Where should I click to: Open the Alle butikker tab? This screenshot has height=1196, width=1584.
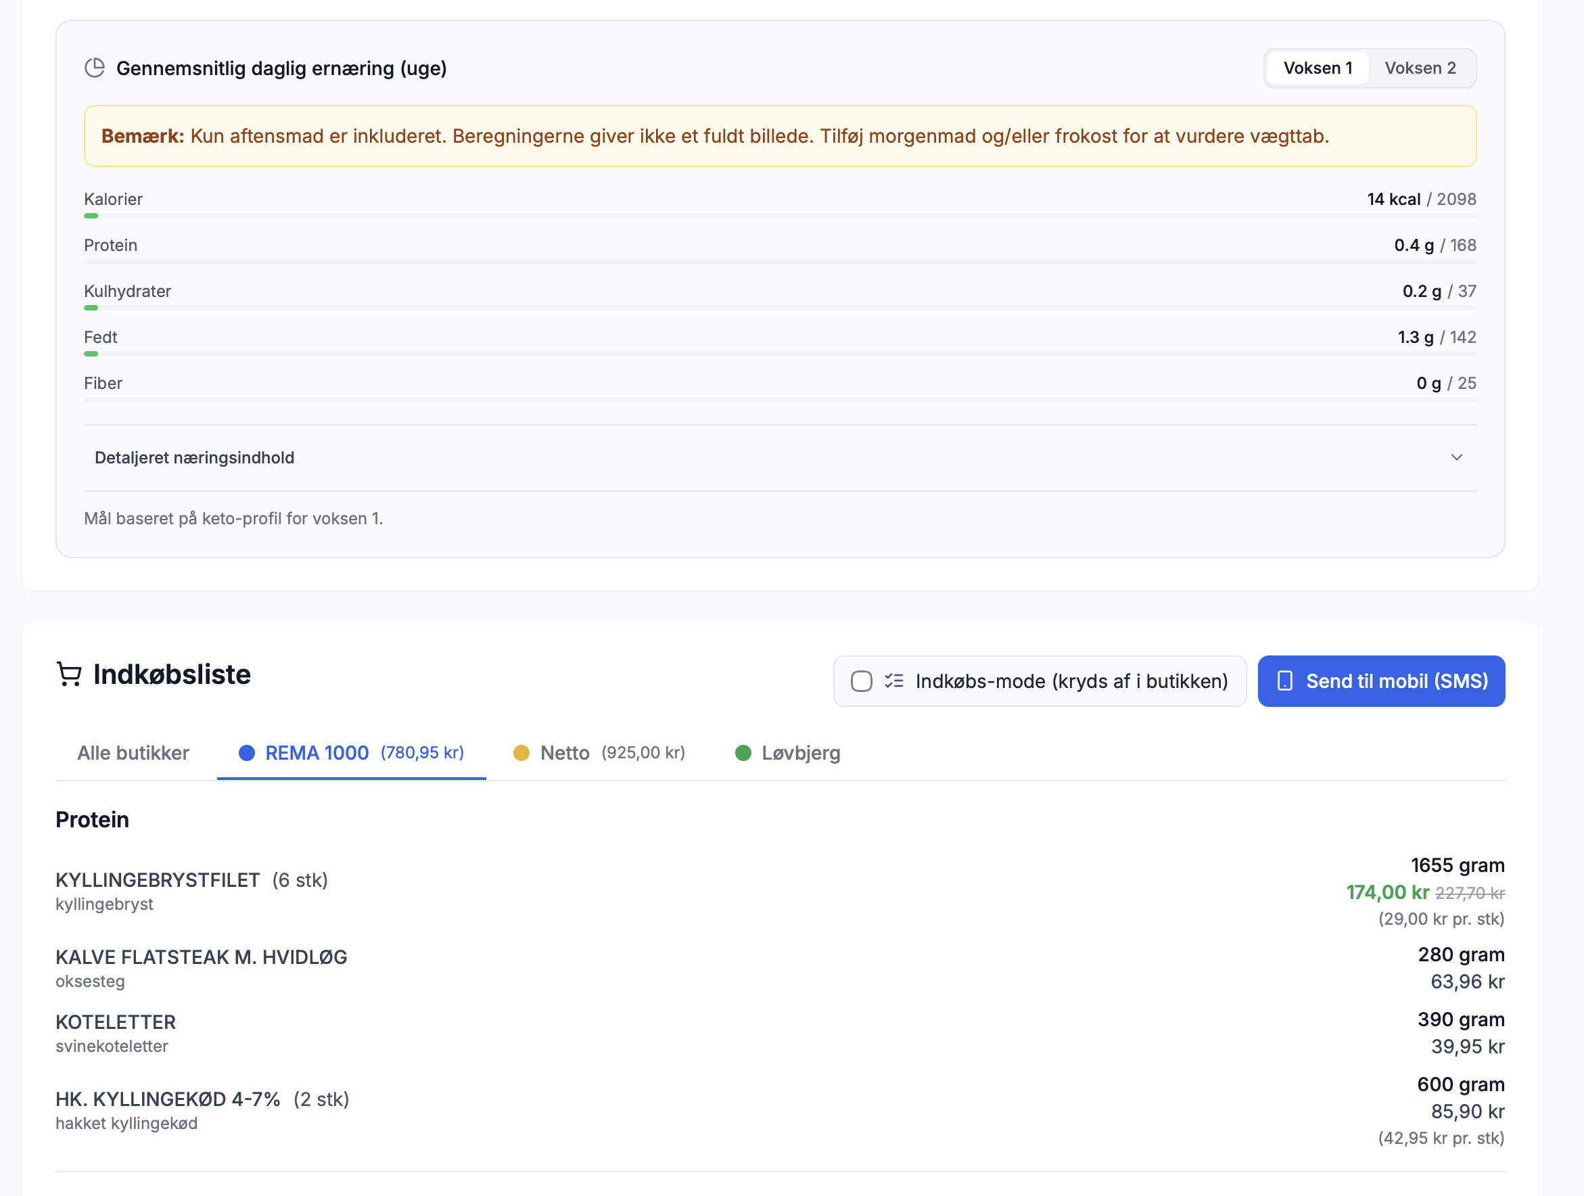pos(133,753)
